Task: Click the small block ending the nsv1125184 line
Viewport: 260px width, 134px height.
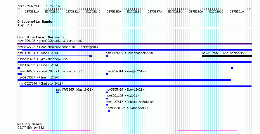Action: (x=91, y=56)
